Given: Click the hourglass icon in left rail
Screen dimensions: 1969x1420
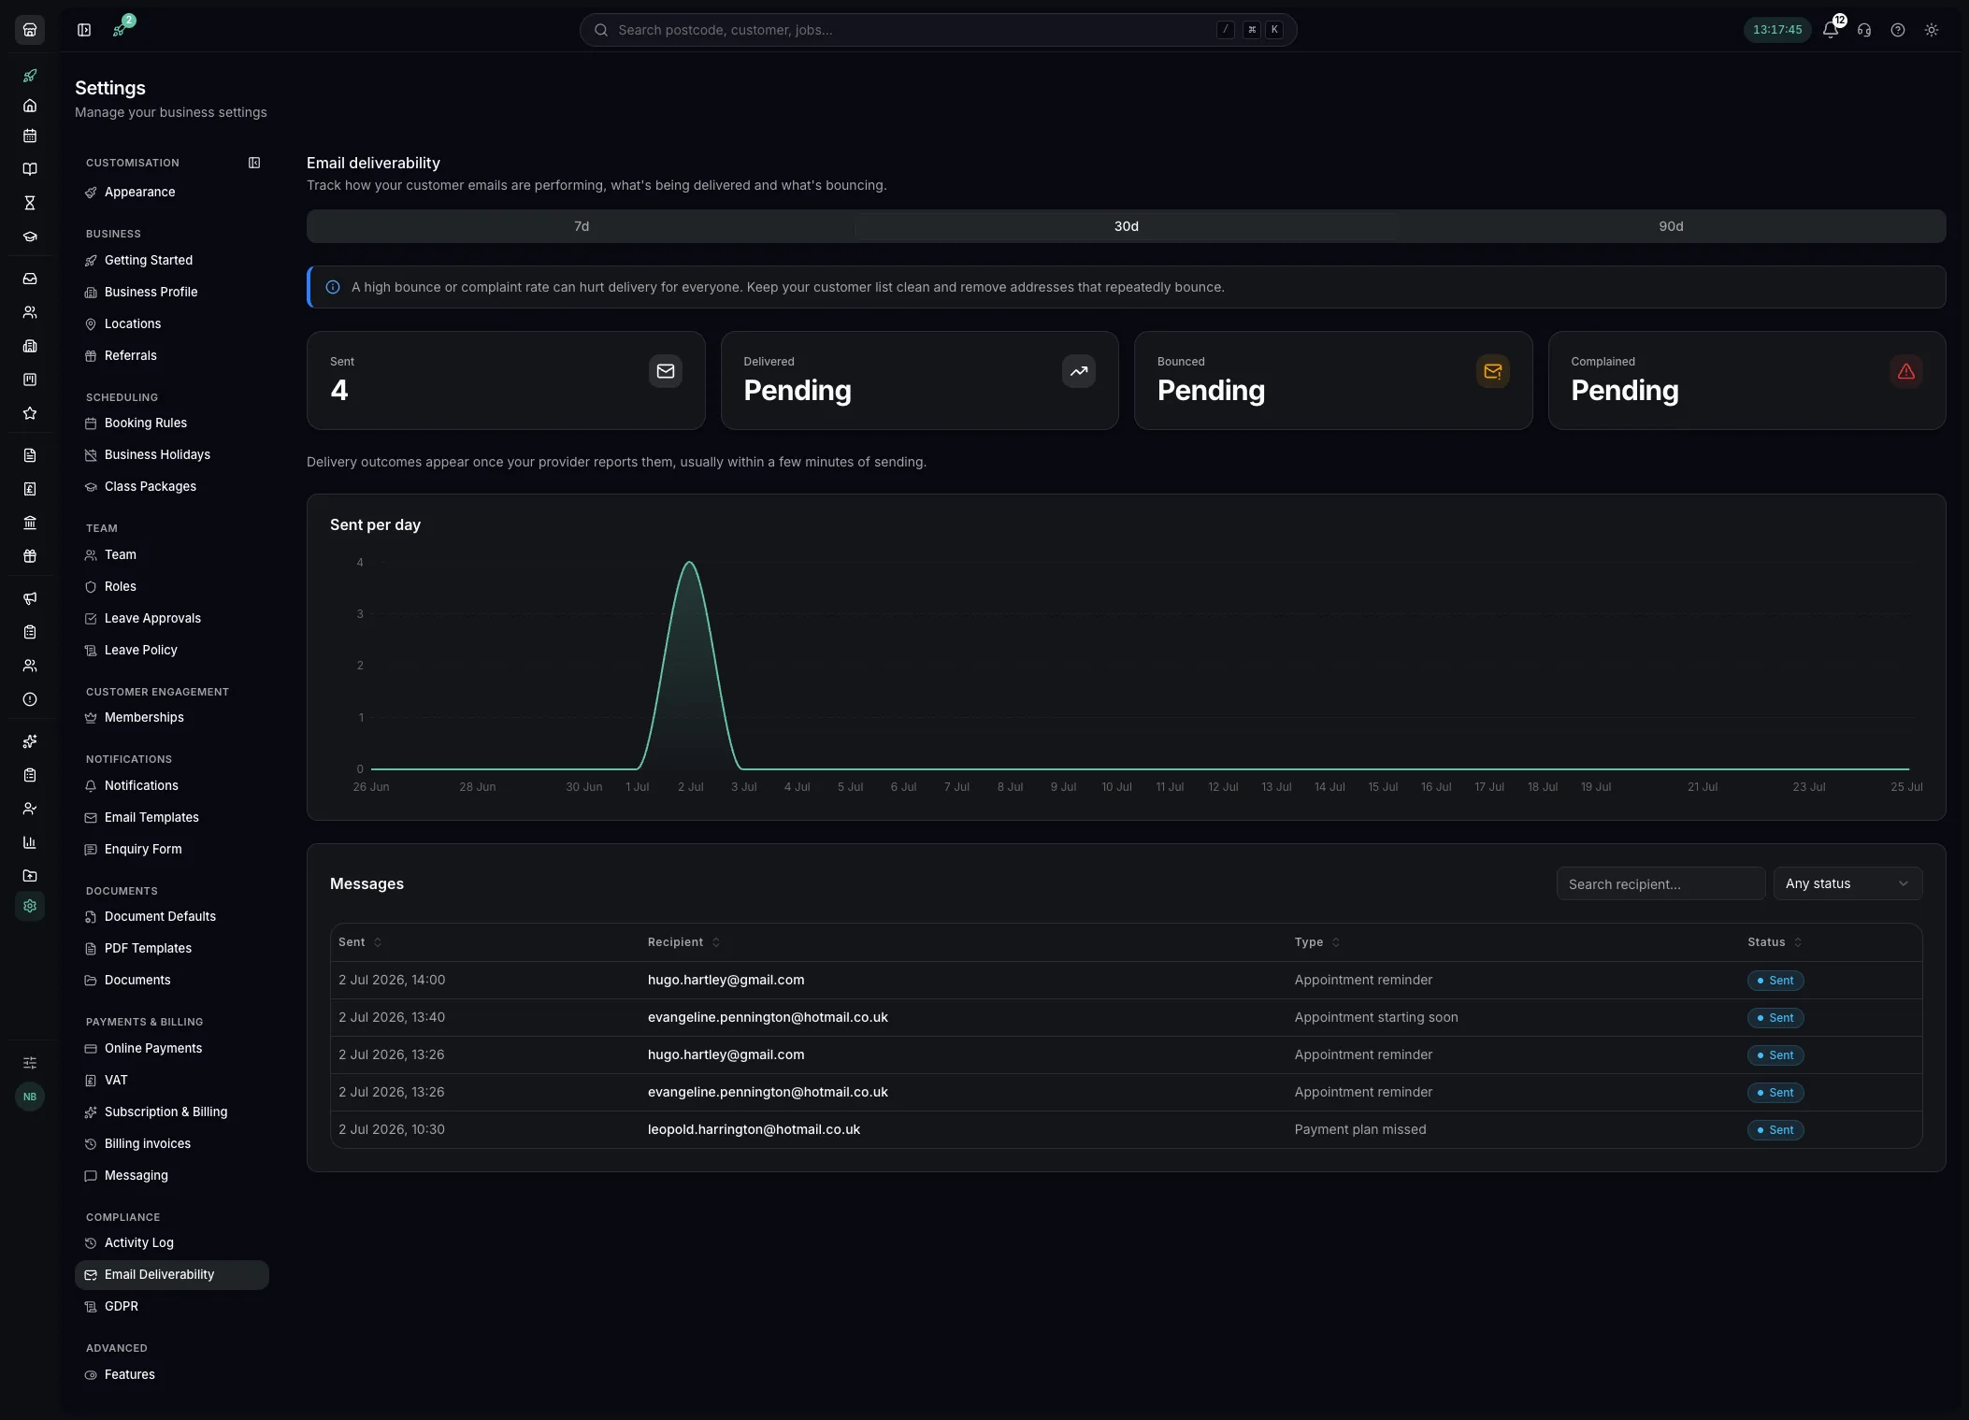Looking at the screenshot, I should pyautogui.click(x=30, y=203).
